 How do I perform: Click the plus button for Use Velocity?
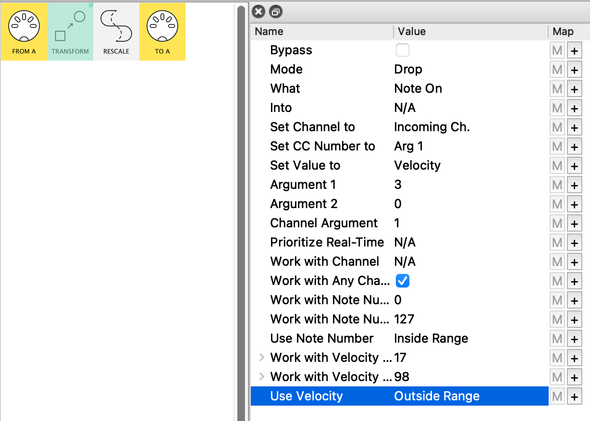coord(574,396)
